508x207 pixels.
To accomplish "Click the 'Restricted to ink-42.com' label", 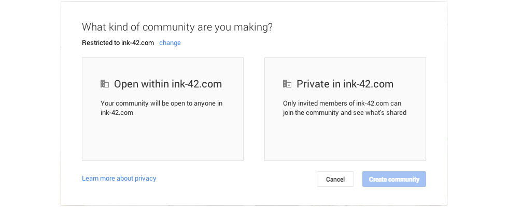I will 118,42.
